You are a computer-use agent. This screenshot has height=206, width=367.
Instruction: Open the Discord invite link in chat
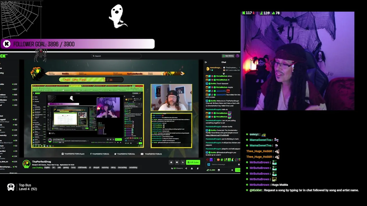tap(217, 135)
